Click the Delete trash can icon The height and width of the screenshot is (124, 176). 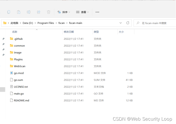tap(49, 12)
